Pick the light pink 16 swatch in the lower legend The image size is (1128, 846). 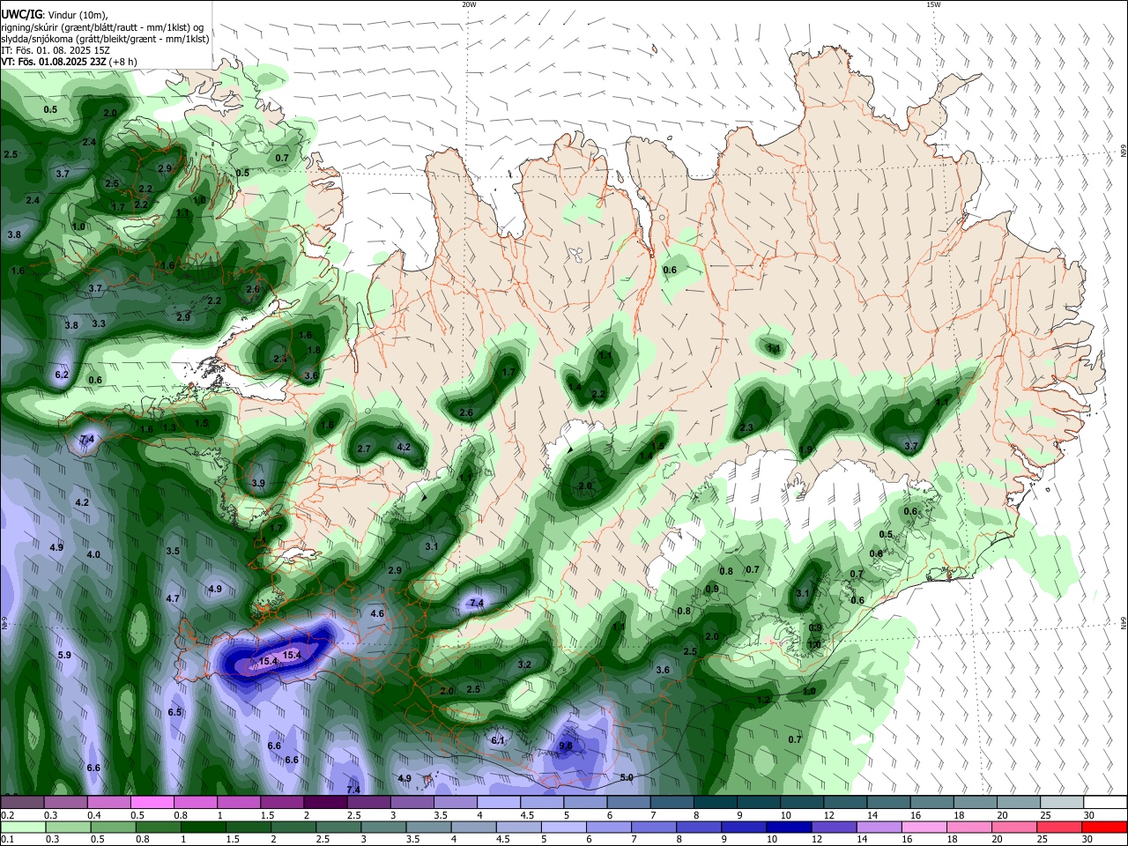[925, 827]
